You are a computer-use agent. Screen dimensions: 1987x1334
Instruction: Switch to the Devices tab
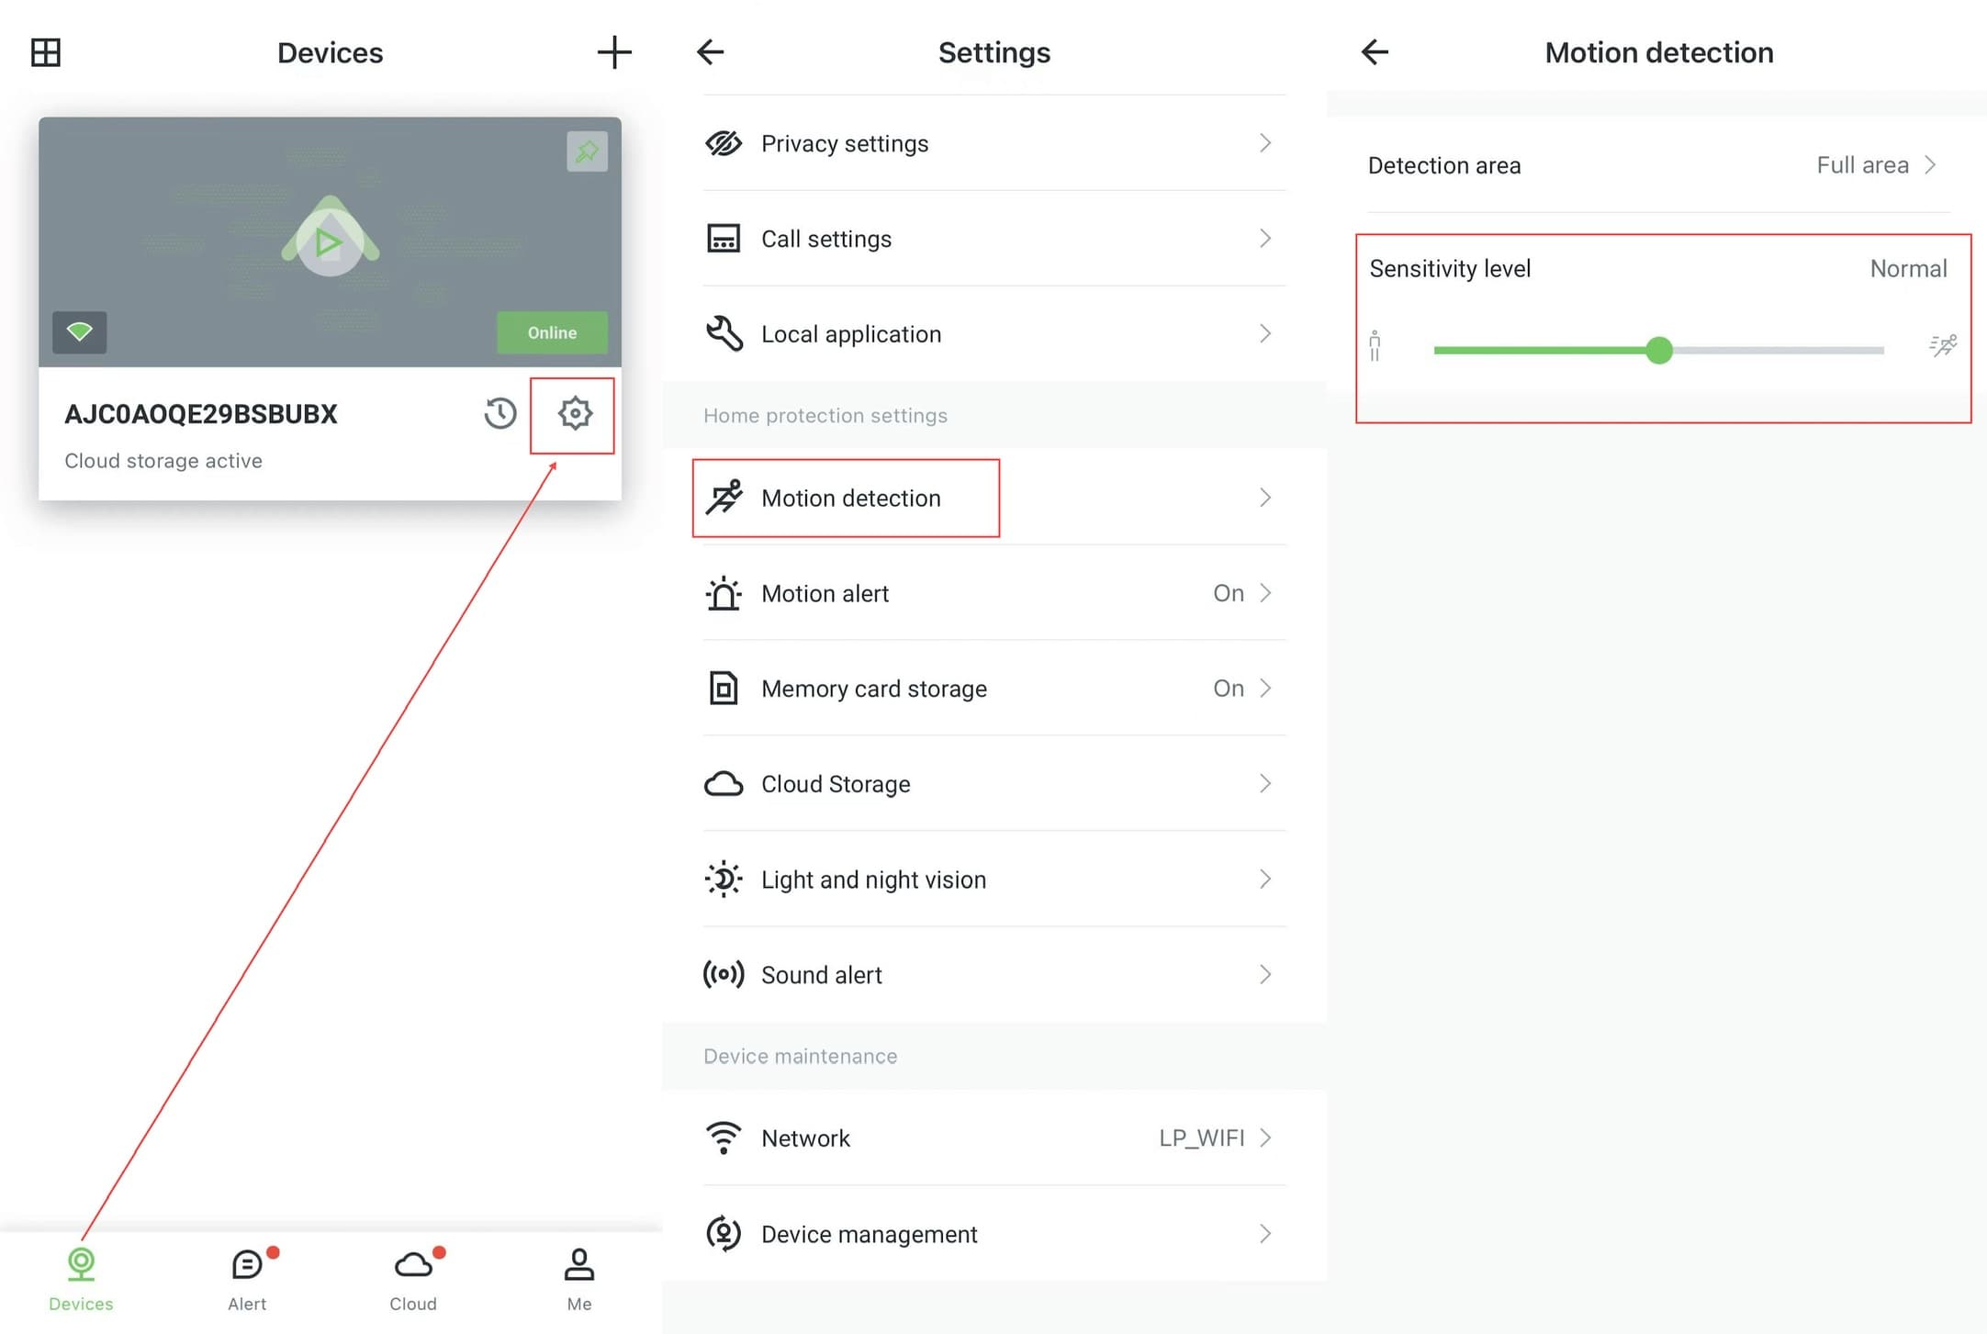coord(81,1279)
